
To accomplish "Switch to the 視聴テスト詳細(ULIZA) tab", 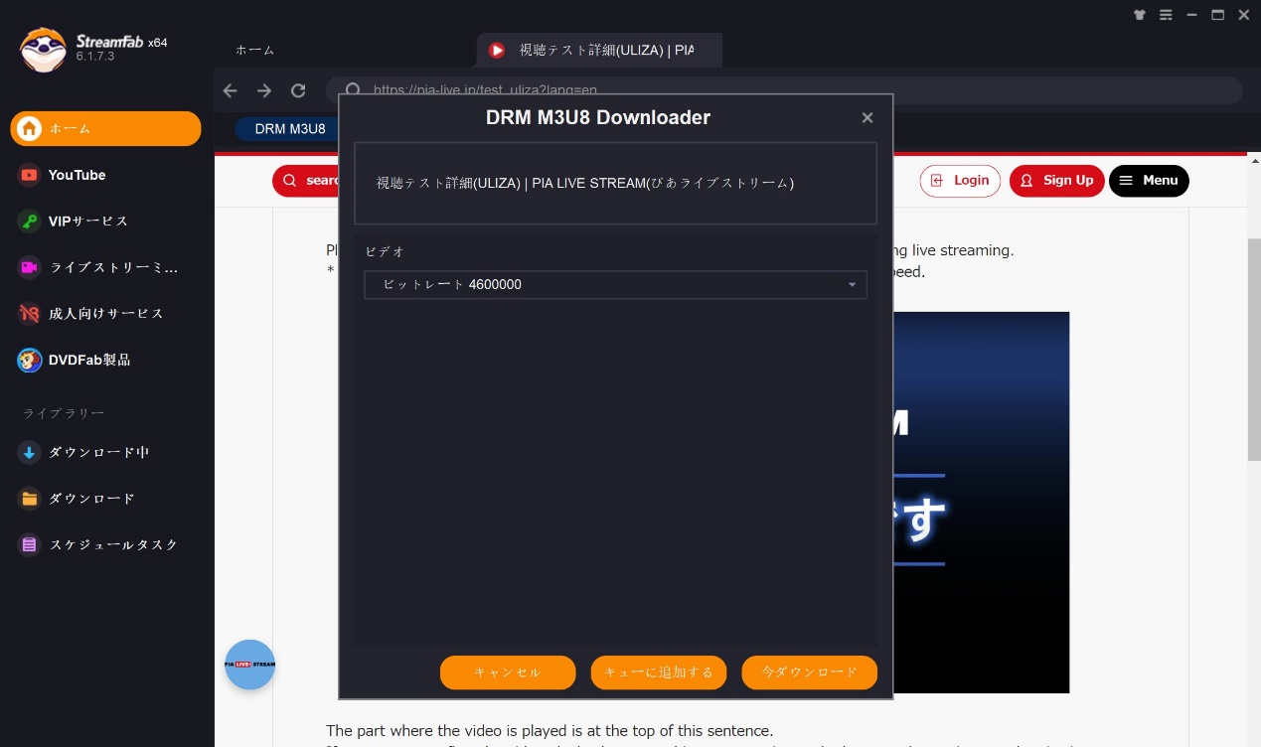I will coord(600,50).
